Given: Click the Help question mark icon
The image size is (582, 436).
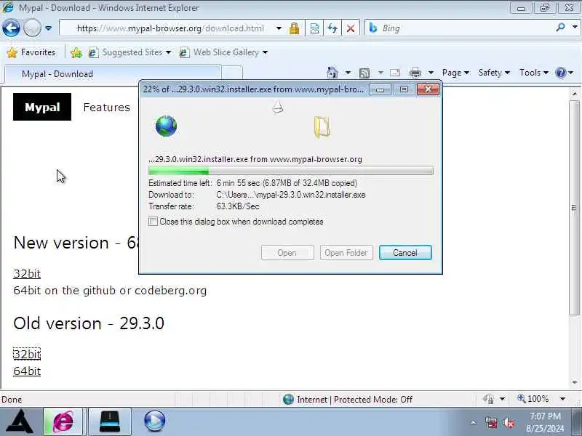Looking at the screenshot, I should coord(560,73).
